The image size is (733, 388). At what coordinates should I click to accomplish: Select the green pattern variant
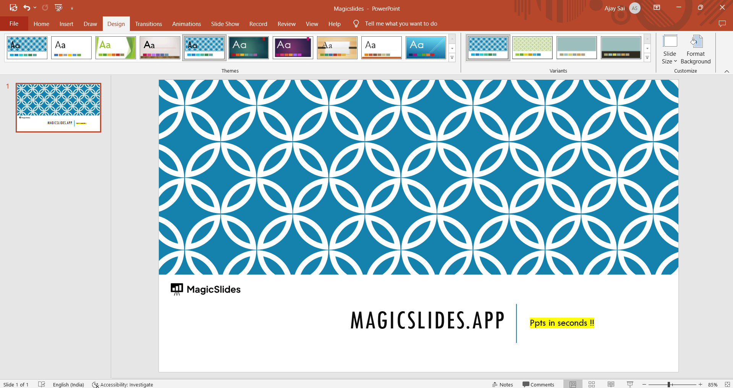[532, 48]
